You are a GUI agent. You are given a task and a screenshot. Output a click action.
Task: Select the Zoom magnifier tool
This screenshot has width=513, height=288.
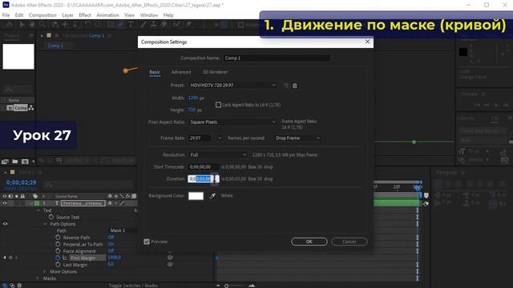click(42, 25)
